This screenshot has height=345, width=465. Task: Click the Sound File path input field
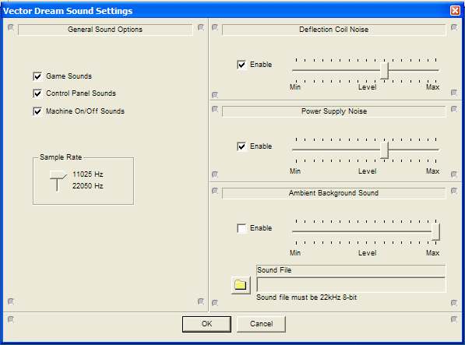[x=351, y=285]
